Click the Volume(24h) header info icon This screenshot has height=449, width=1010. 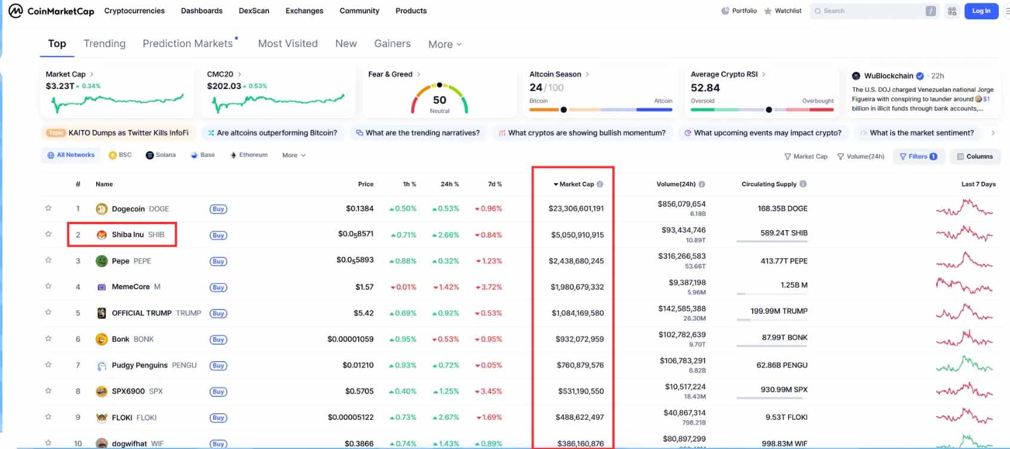(x=702, y=184)
